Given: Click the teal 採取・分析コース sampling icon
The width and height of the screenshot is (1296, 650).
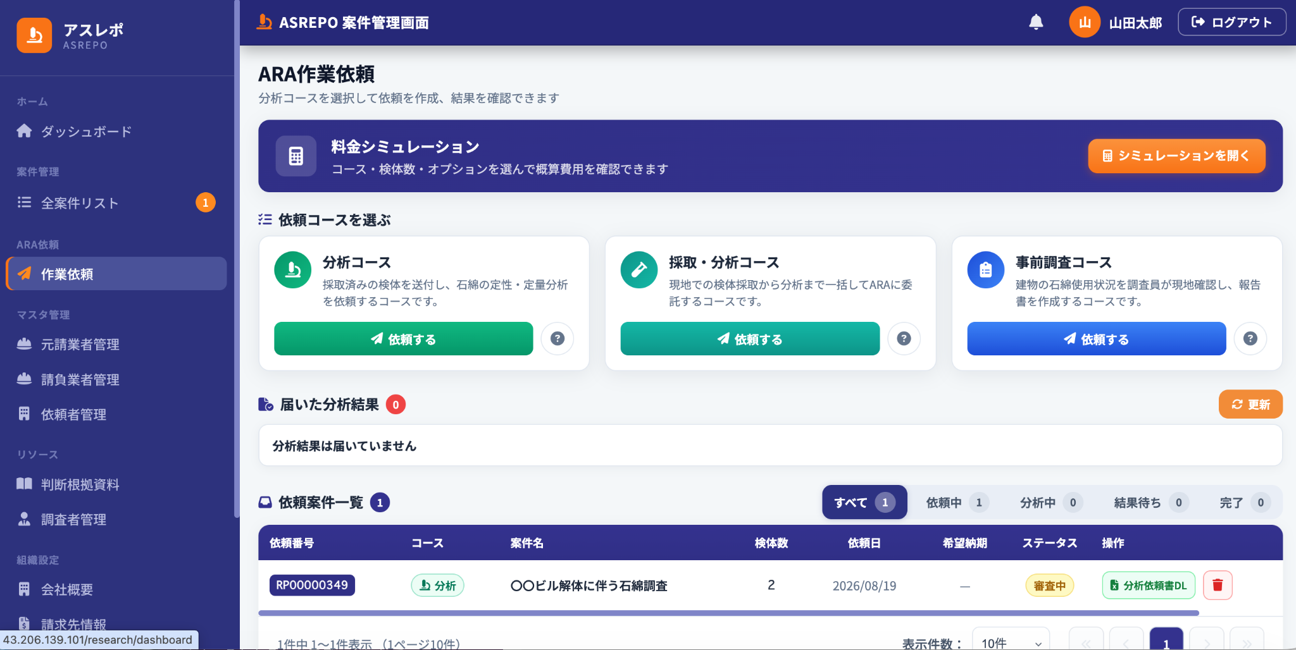Looking at the screenshot, I should (x=639, y=270).
